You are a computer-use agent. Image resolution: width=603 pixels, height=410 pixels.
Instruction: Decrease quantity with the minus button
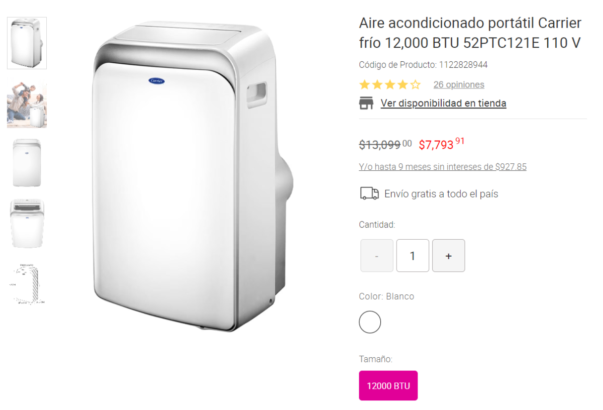tap(377, 256)
